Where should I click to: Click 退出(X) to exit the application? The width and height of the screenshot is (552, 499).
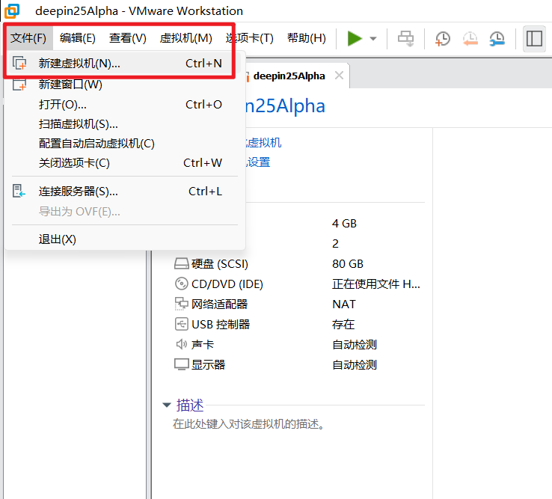point(58,239)
